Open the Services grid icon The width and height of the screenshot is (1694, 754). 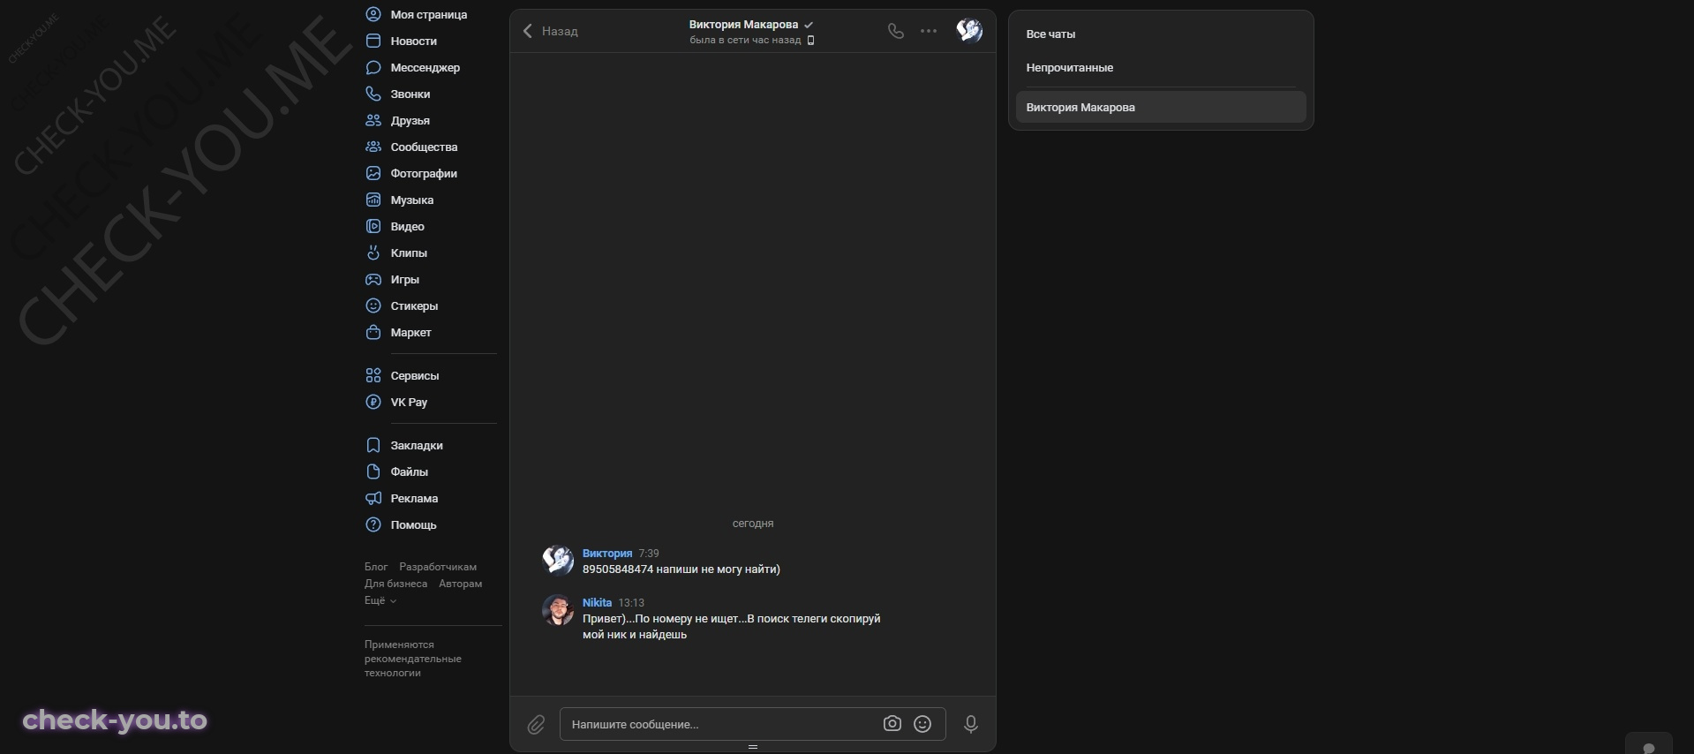pyautogui.click(x=373, y=375)
